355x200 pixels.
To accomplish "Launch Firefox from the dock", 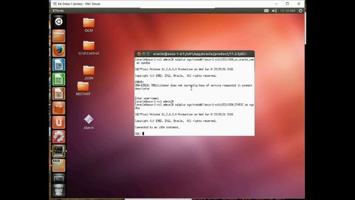I will (59, 51).
